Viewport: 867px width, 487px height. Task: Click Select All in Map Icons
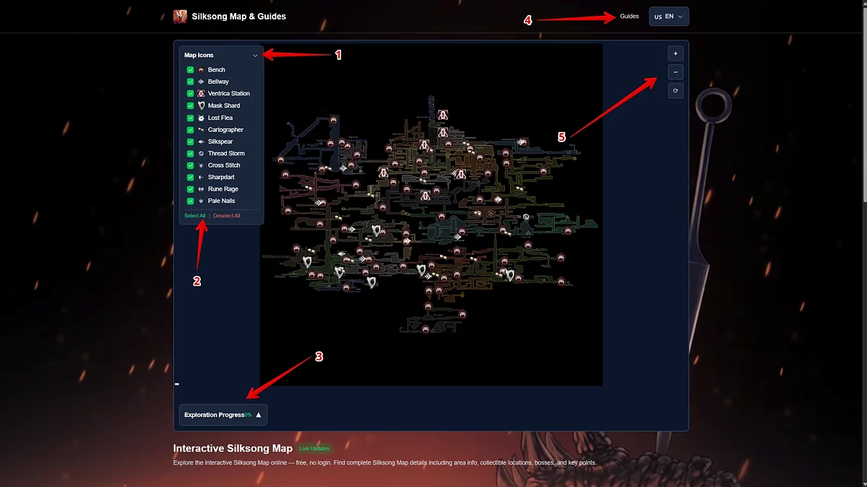[x=195, y=216]
